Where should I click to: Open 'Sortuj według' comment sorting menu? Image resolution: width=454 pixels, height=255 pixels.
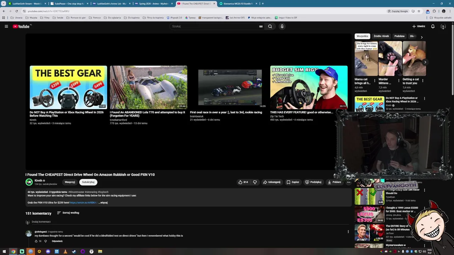coord(68,213)
